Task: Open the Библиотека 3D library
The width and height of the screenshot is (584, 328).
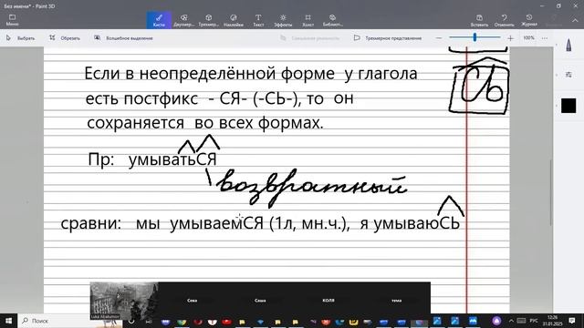Action: [x=332, y=20]
